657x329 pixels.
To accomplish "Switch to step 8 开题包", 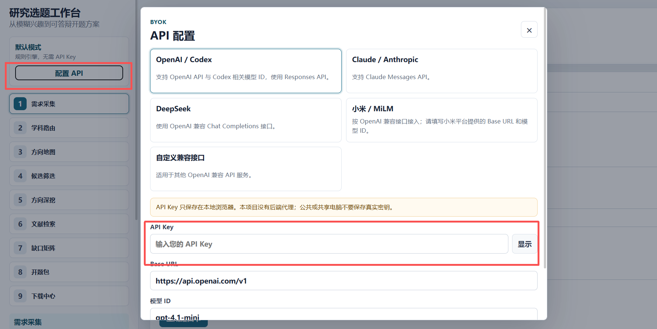I will tap(69, 272).
